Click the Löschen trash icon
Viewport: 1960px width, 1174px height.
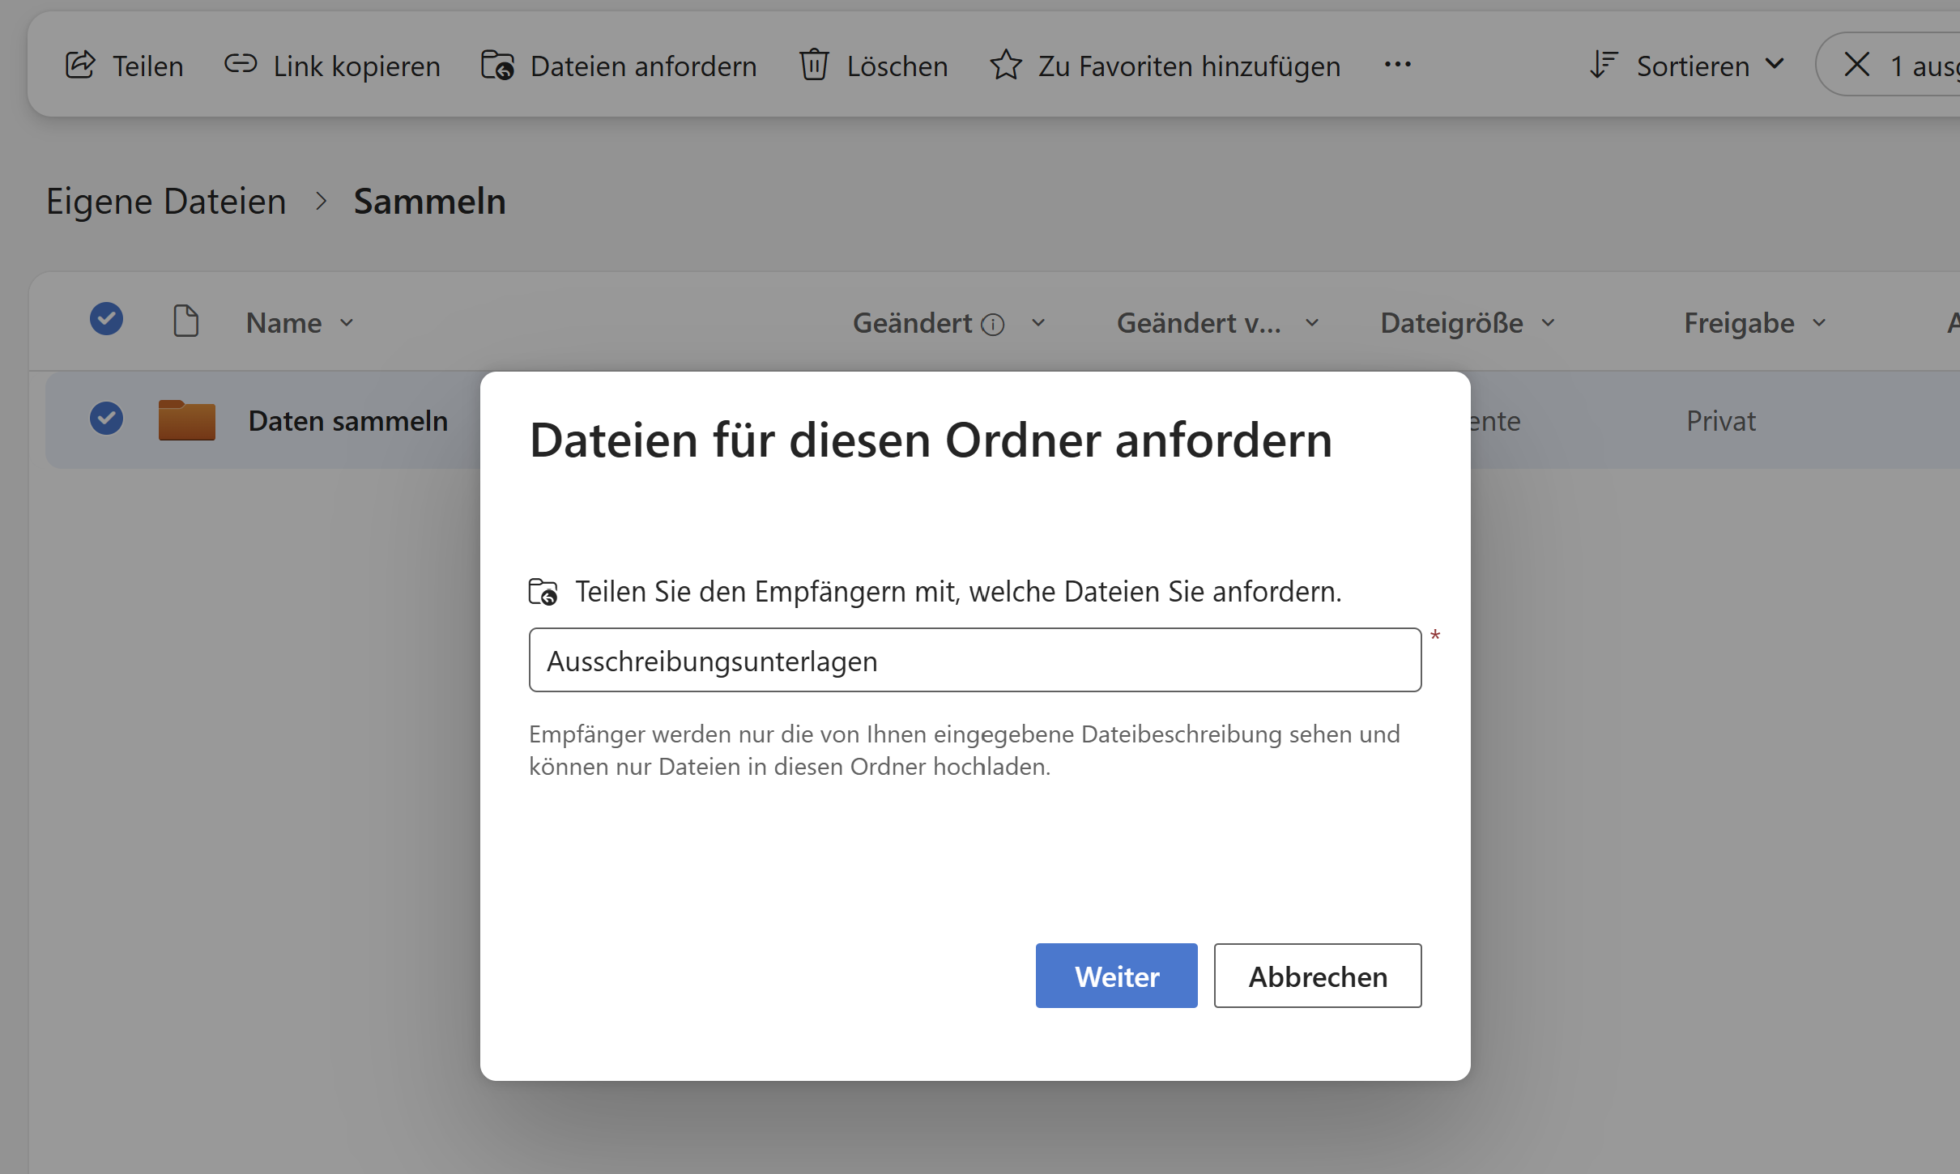coord(815,65)
